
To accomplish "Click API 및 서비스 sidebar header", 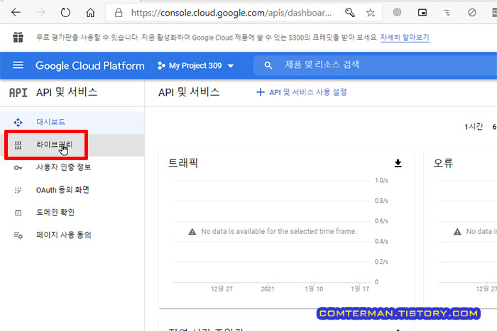I will pos(67,92).
